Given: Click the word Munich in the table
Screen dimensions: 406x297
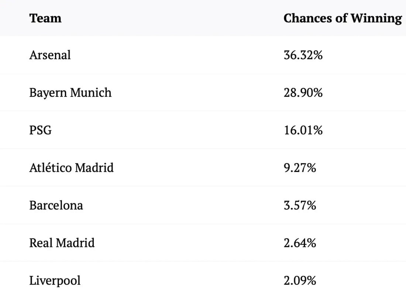Looking at the screenshot, I should pyautogui.click(x=91, y=92).
